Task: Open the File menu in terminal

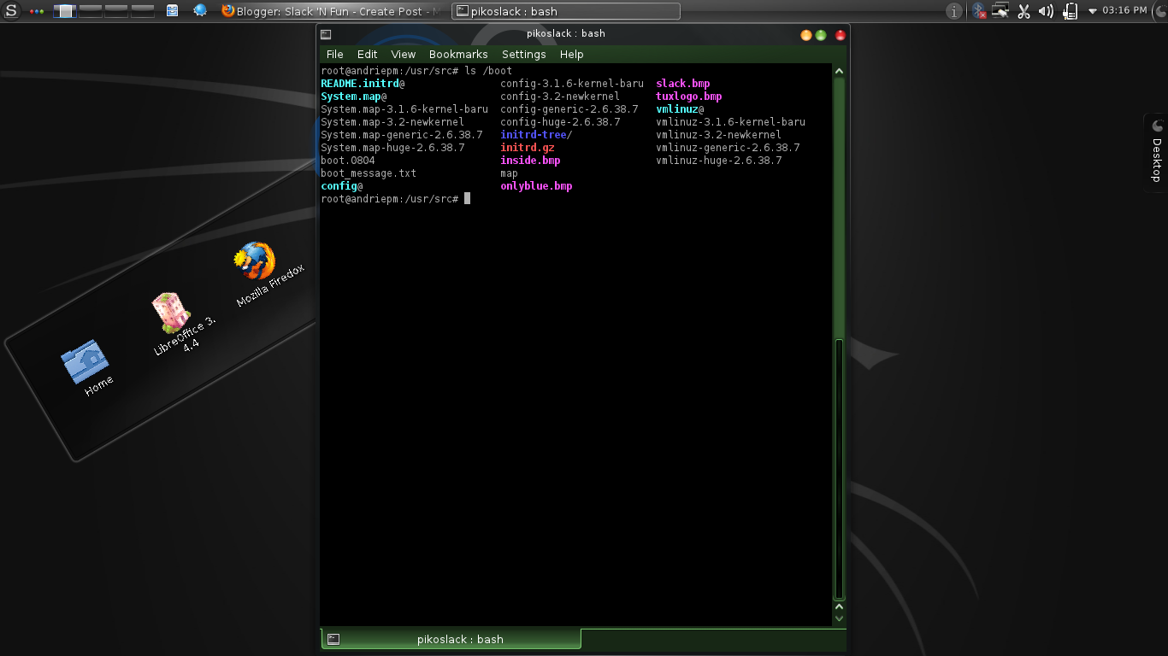Action: click(335, 54)
